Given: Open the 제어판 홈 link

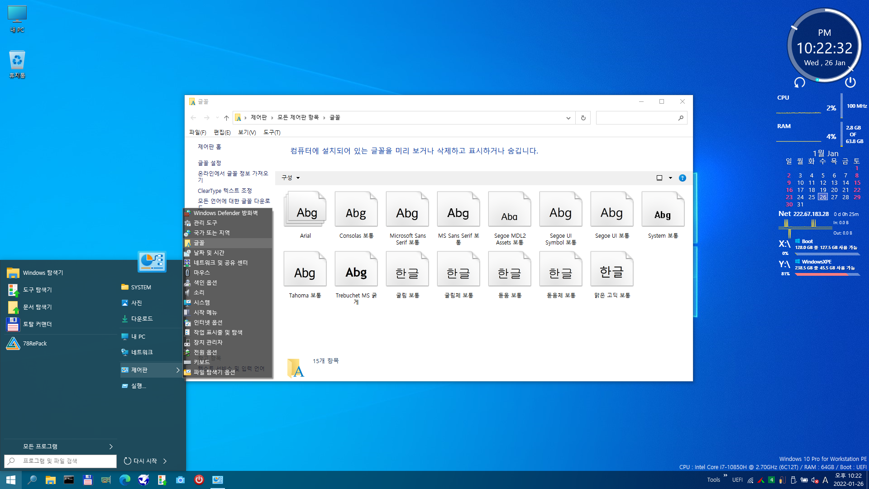Looking at the screenshot, I should (209, 147).
